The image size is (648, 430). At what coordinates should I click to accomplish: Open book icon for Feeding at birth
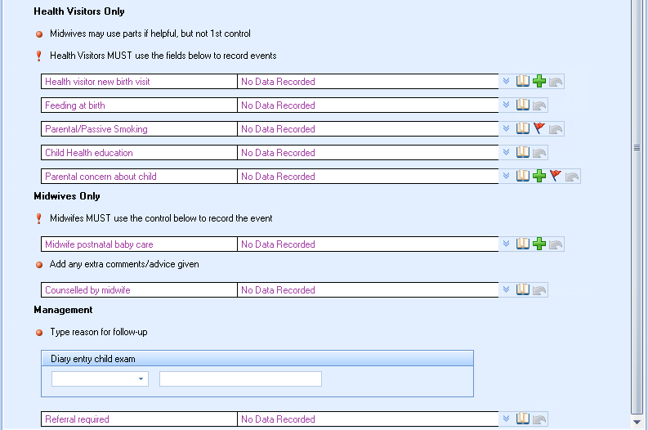coord(523,105)
